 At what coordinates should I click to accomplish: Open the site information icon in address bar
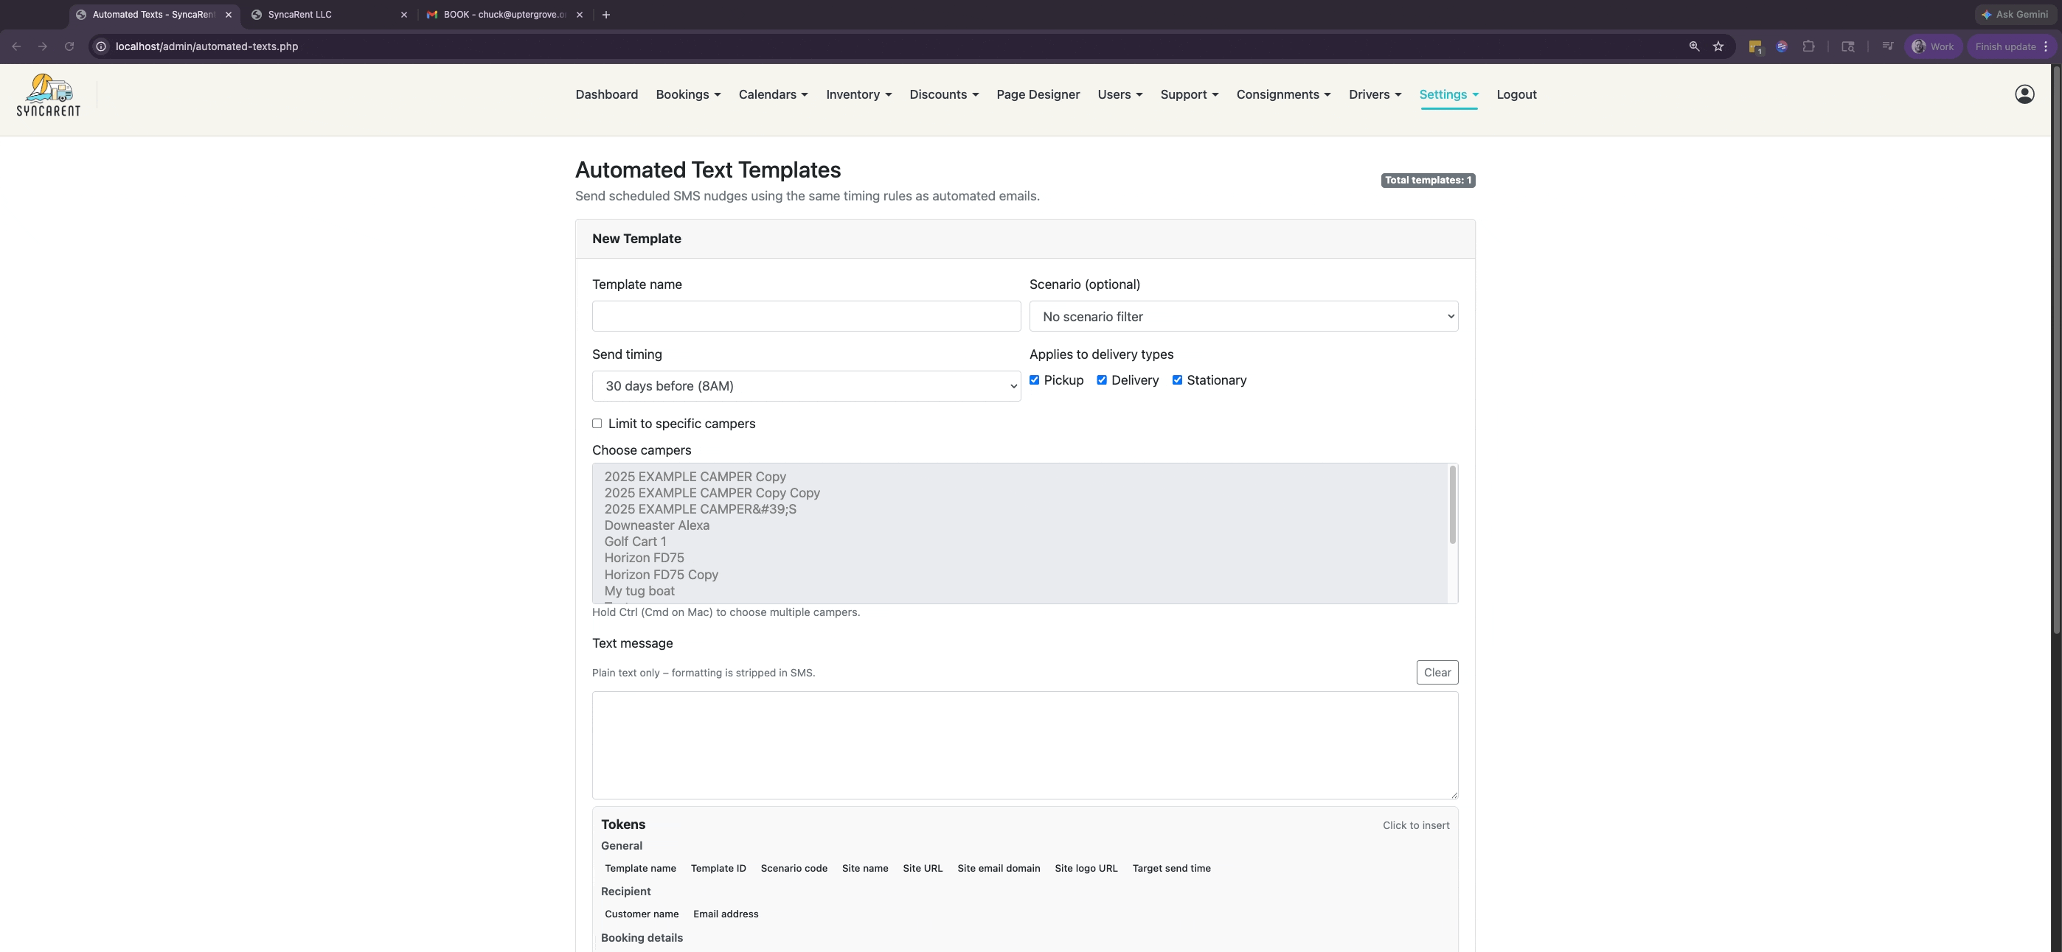(101, 46)
